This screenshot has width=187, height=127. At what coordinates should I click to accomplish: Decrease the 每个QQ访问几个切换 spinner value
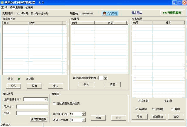[106, 79]
